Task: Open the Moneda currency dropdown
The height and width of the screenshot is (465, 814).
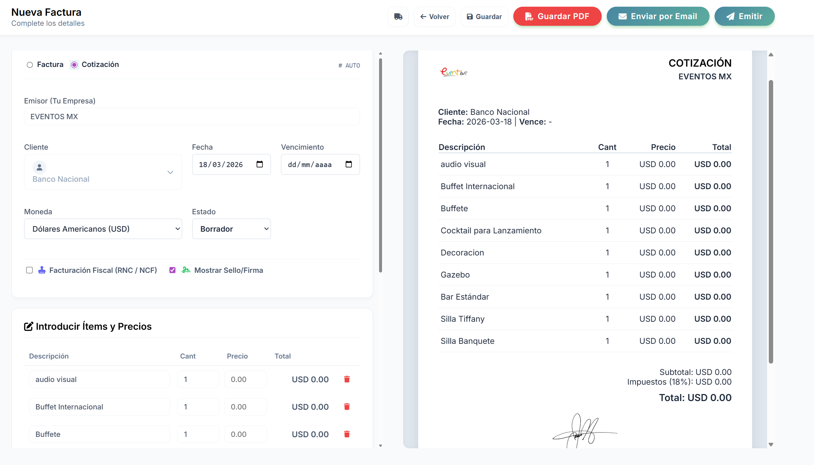Action: (103, 229)
